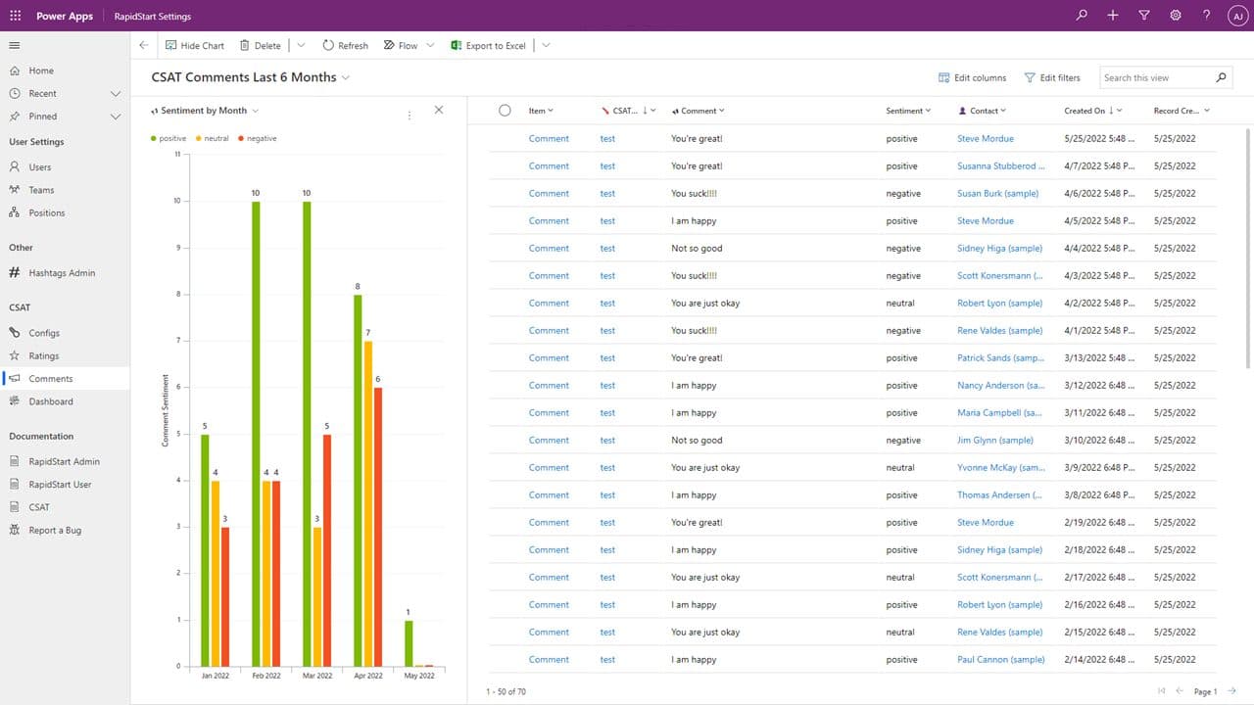
Task: Click Export to Excel button
Action: click(x=488, y=45)
